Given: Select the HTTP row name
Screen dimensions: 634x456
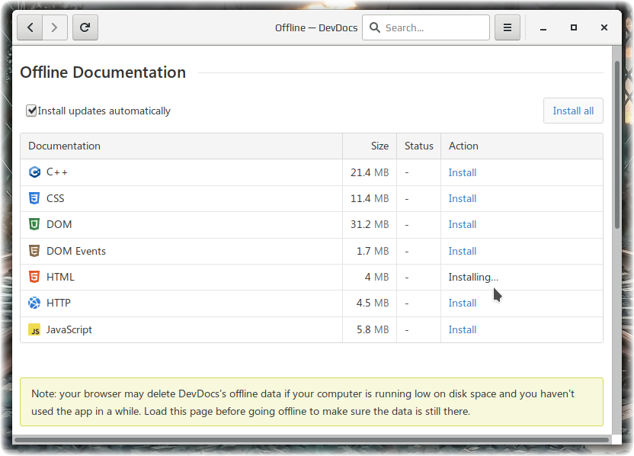Looking at the screenshot, I should point(59,303).
